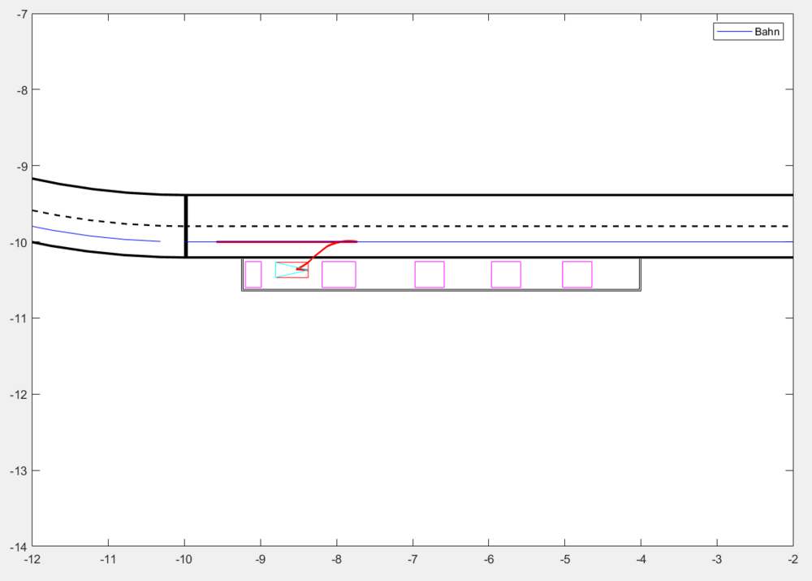The image size is (812, 581).
Task: Click the x-axis tick label -10
Action: point(184,559)
